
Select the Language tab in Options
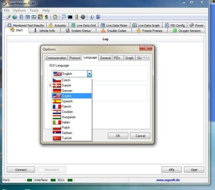pyautogui.click(x=90, y=58)
